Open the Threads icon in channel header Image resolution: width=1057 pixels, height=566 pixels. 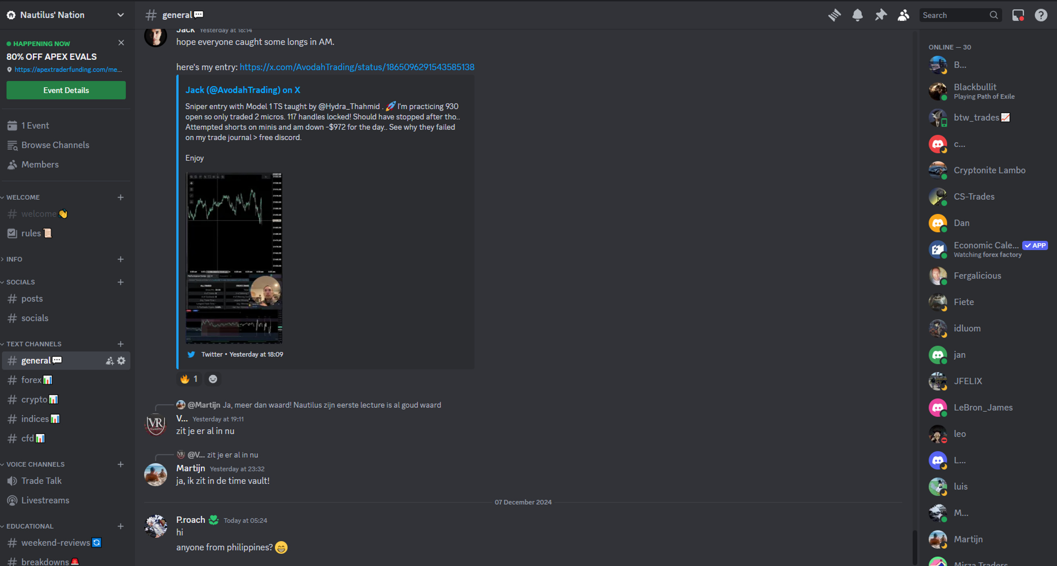(x=834, y=15)
